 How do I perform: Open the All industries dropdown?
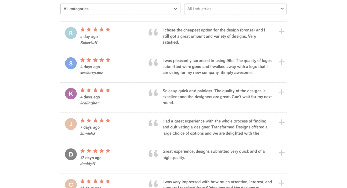click(235, 9)
